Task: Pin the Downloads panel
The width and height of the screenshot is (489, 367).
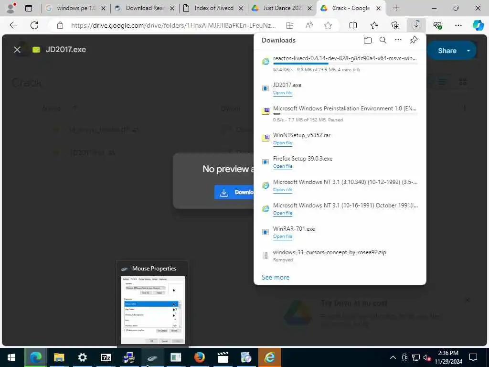Action: 414,40
